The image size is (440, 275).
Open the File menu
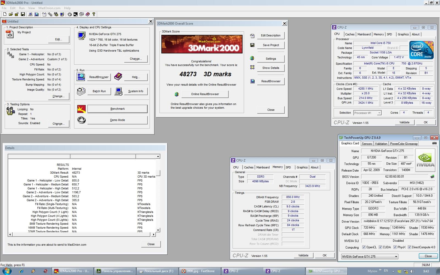(x=4, y=8)
